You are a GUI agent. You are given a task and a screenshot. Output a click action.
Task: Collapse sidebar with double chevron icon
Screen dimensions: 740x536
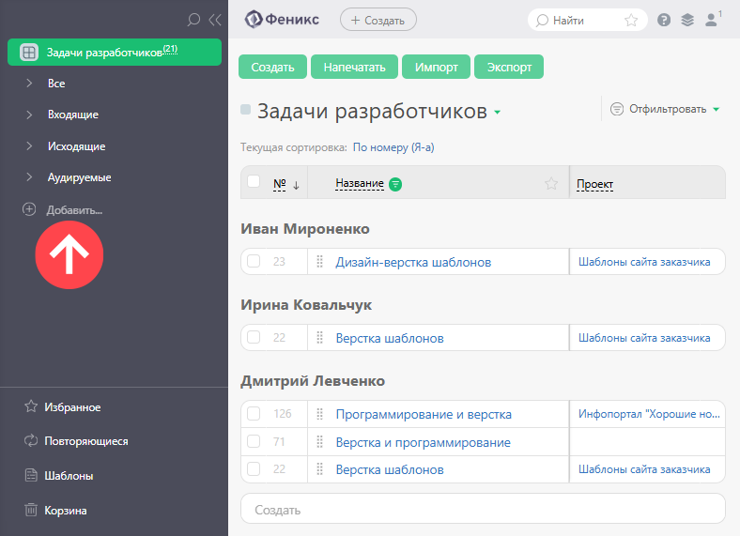[x=215, y=20]
